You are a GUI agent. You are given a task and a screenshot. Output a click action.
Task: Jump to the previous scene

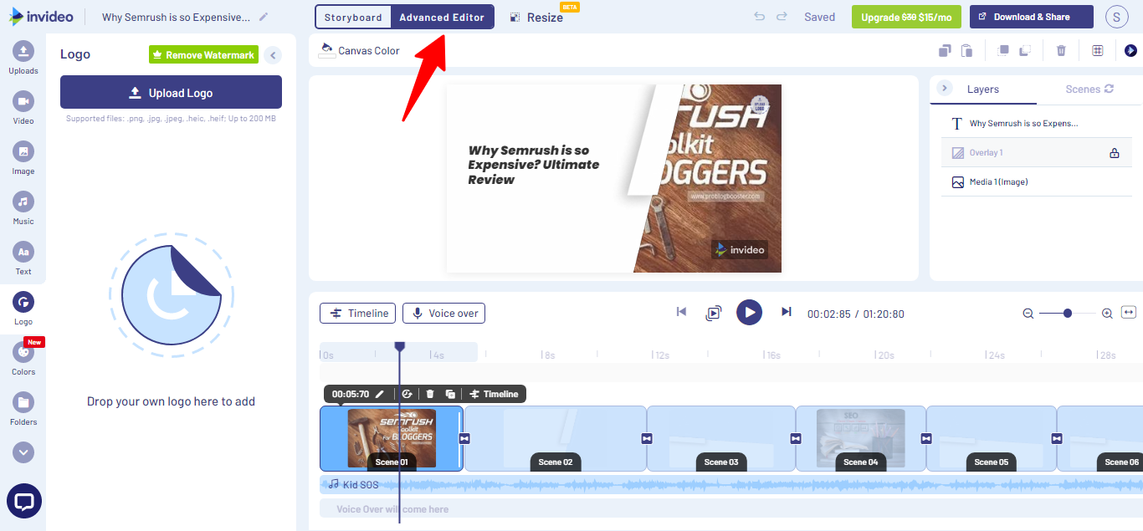(681, 312)
